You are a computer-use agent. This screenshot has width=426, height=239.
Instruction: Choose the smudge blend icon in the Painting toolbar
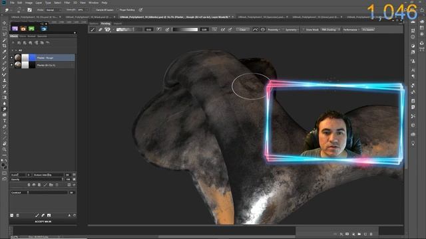108,29
